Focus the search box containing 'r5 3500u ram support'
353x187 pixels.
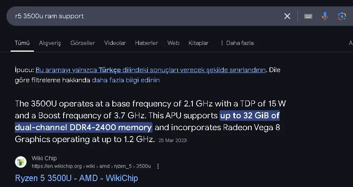[x=144, y=16]
